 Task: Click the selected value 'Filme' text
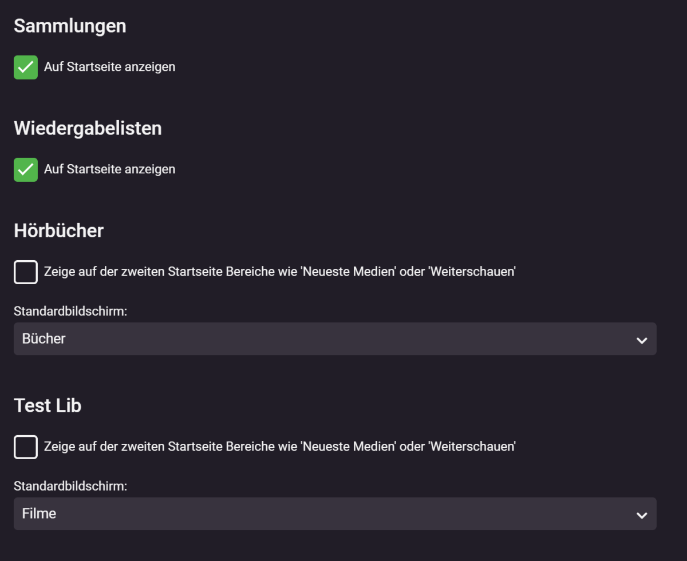(39, 514)
